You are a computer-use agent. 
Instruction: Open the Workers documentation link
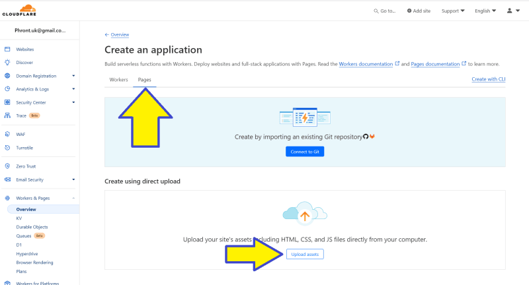(366, 64)
